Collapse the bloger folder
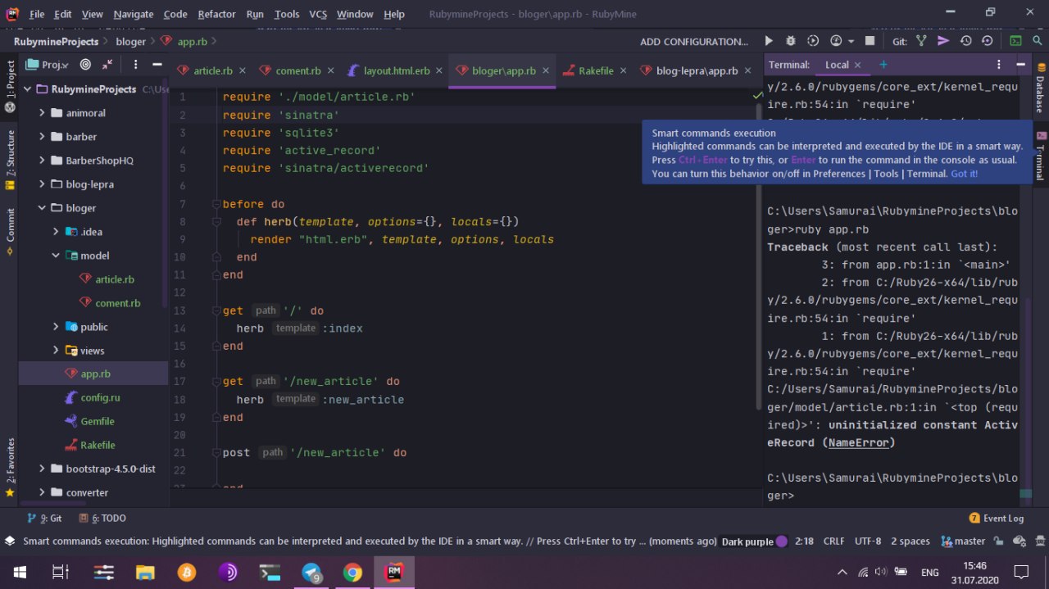Viewport: 1049px width, 589px height. [42, 208]
